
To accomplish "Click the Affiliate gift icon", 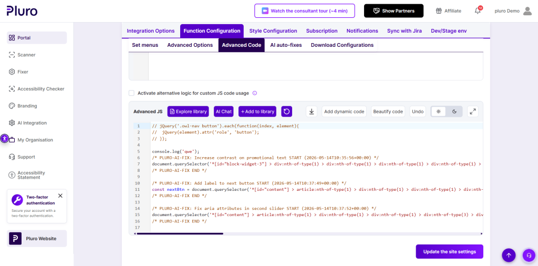I will click(x=439, y=11).
